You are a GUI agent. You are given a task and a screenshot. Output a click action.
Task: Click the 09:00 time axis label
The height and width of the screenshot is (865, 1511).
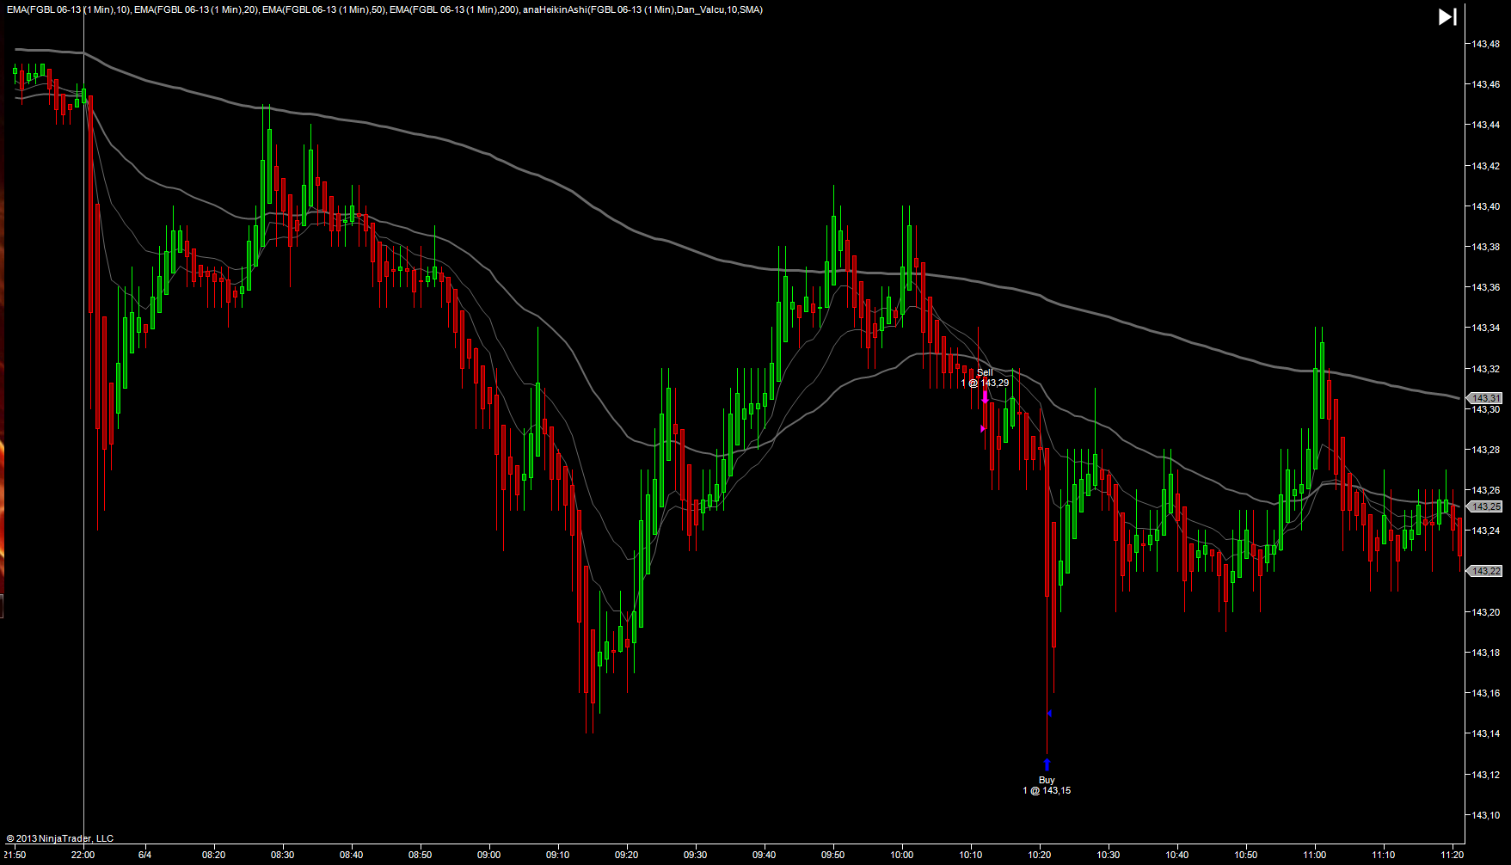tap(489, 855)
